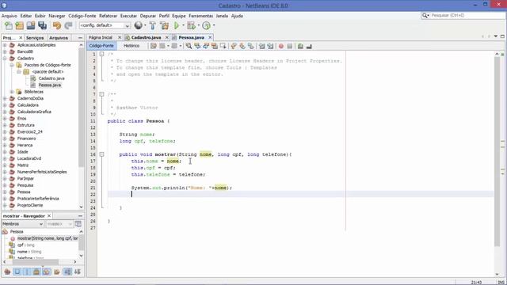Go to next bookmark icon
Screen dimensions: 507x285
pos(242,46)
